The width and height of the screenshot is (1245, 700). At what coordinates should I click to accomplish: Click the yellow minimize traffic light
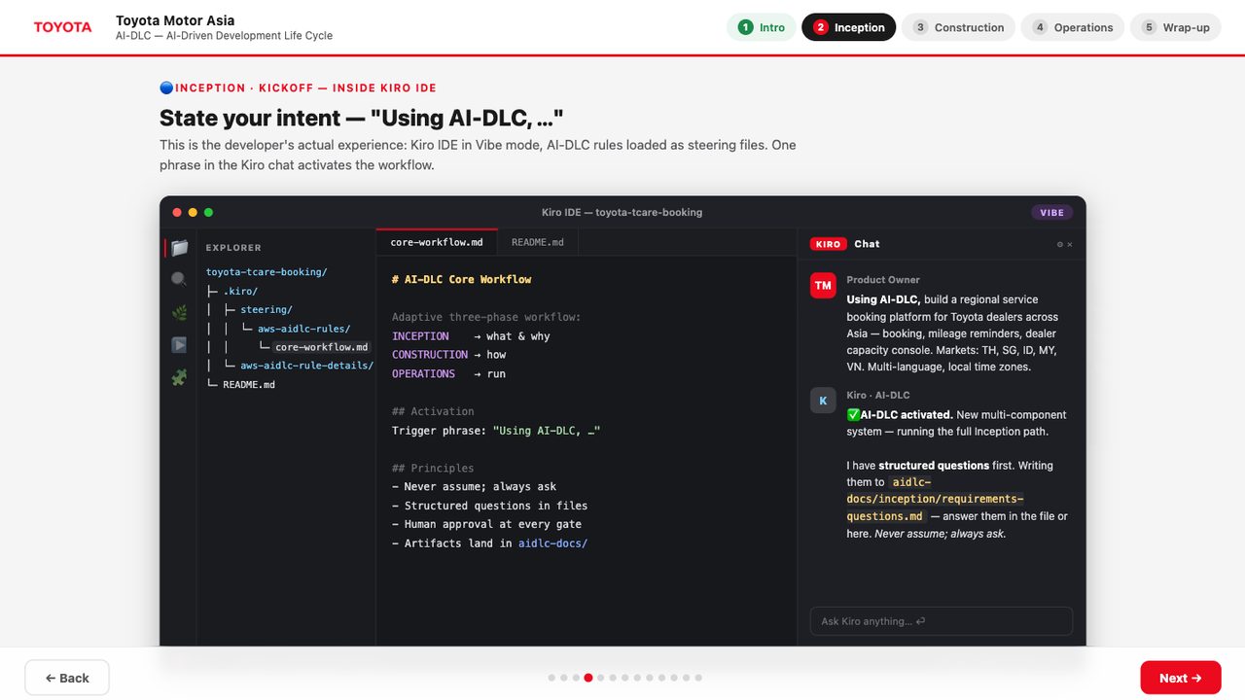click(x=193, y=212)
